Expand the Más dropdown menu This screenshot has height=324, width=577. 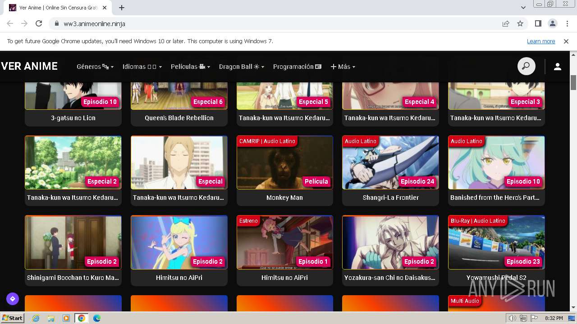(x=343, y=67)
